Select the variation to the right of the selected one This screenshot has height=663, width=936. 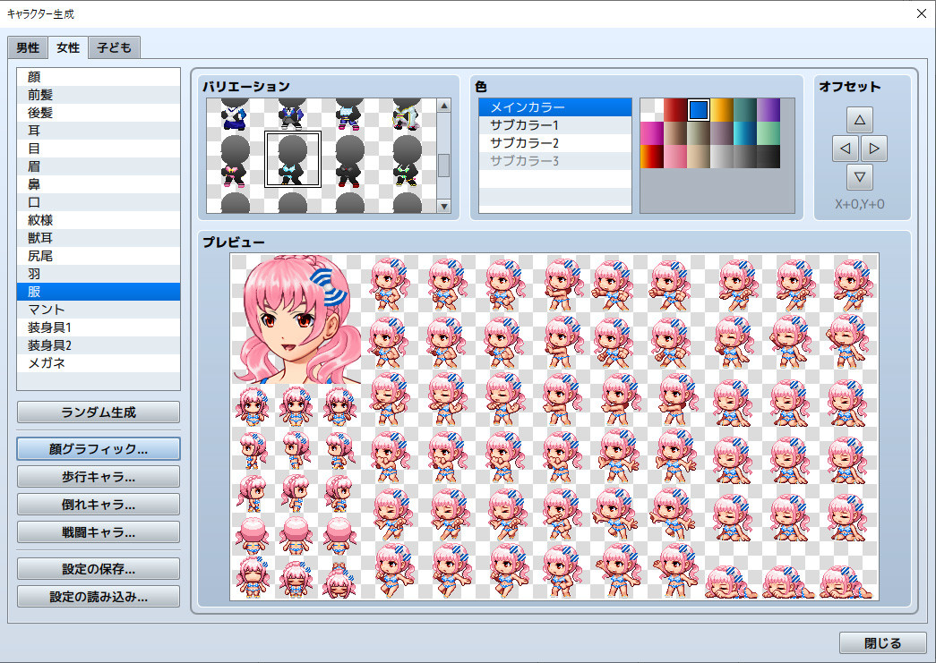pos(348,157)
